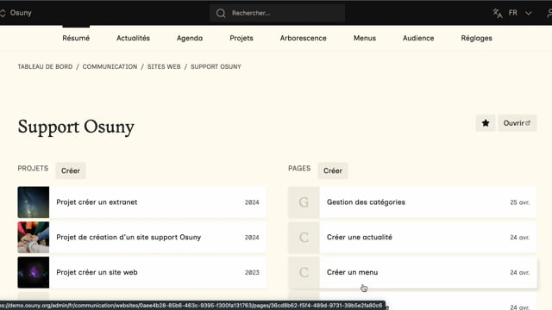Click the translation language icon

click(498, 13)
